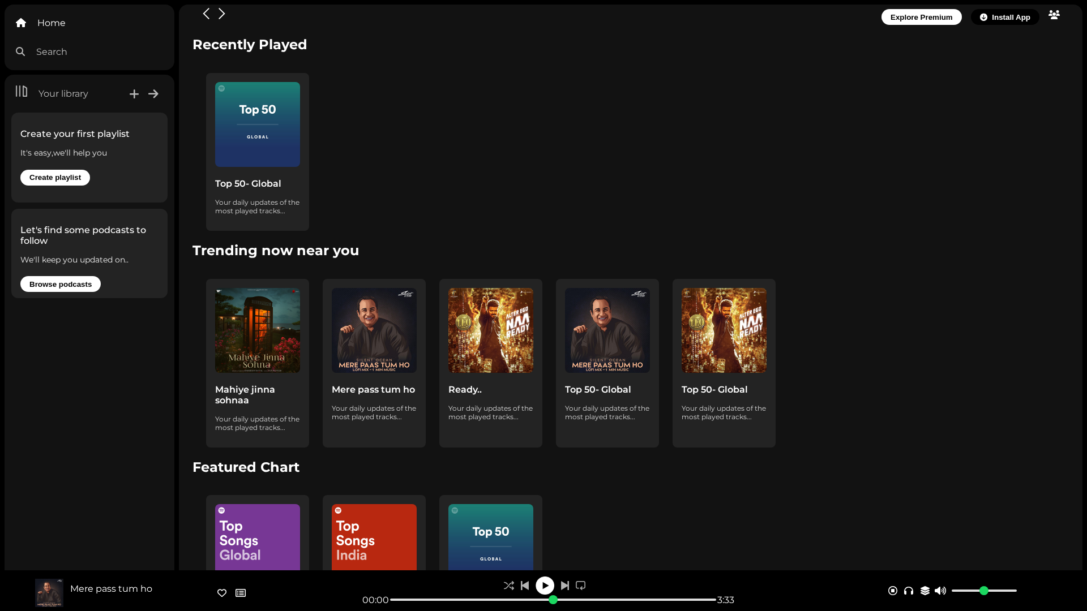Click Let's find some podcasts text

click(83, 235)
